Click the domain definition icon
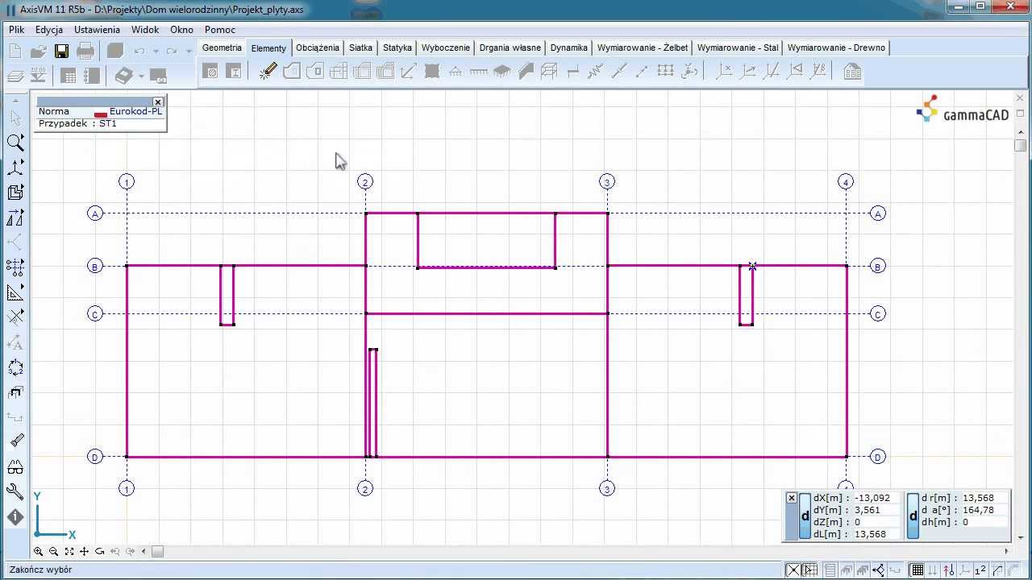This screenshot has height=580, width=1032. click(x=292, y=72)
